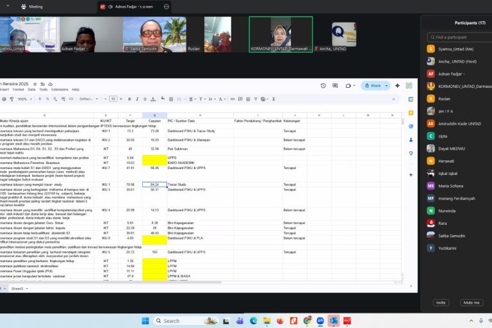Switch to the Sheet2 tab
The height and width of the screenshot is (328, 492).
(17, 289)
